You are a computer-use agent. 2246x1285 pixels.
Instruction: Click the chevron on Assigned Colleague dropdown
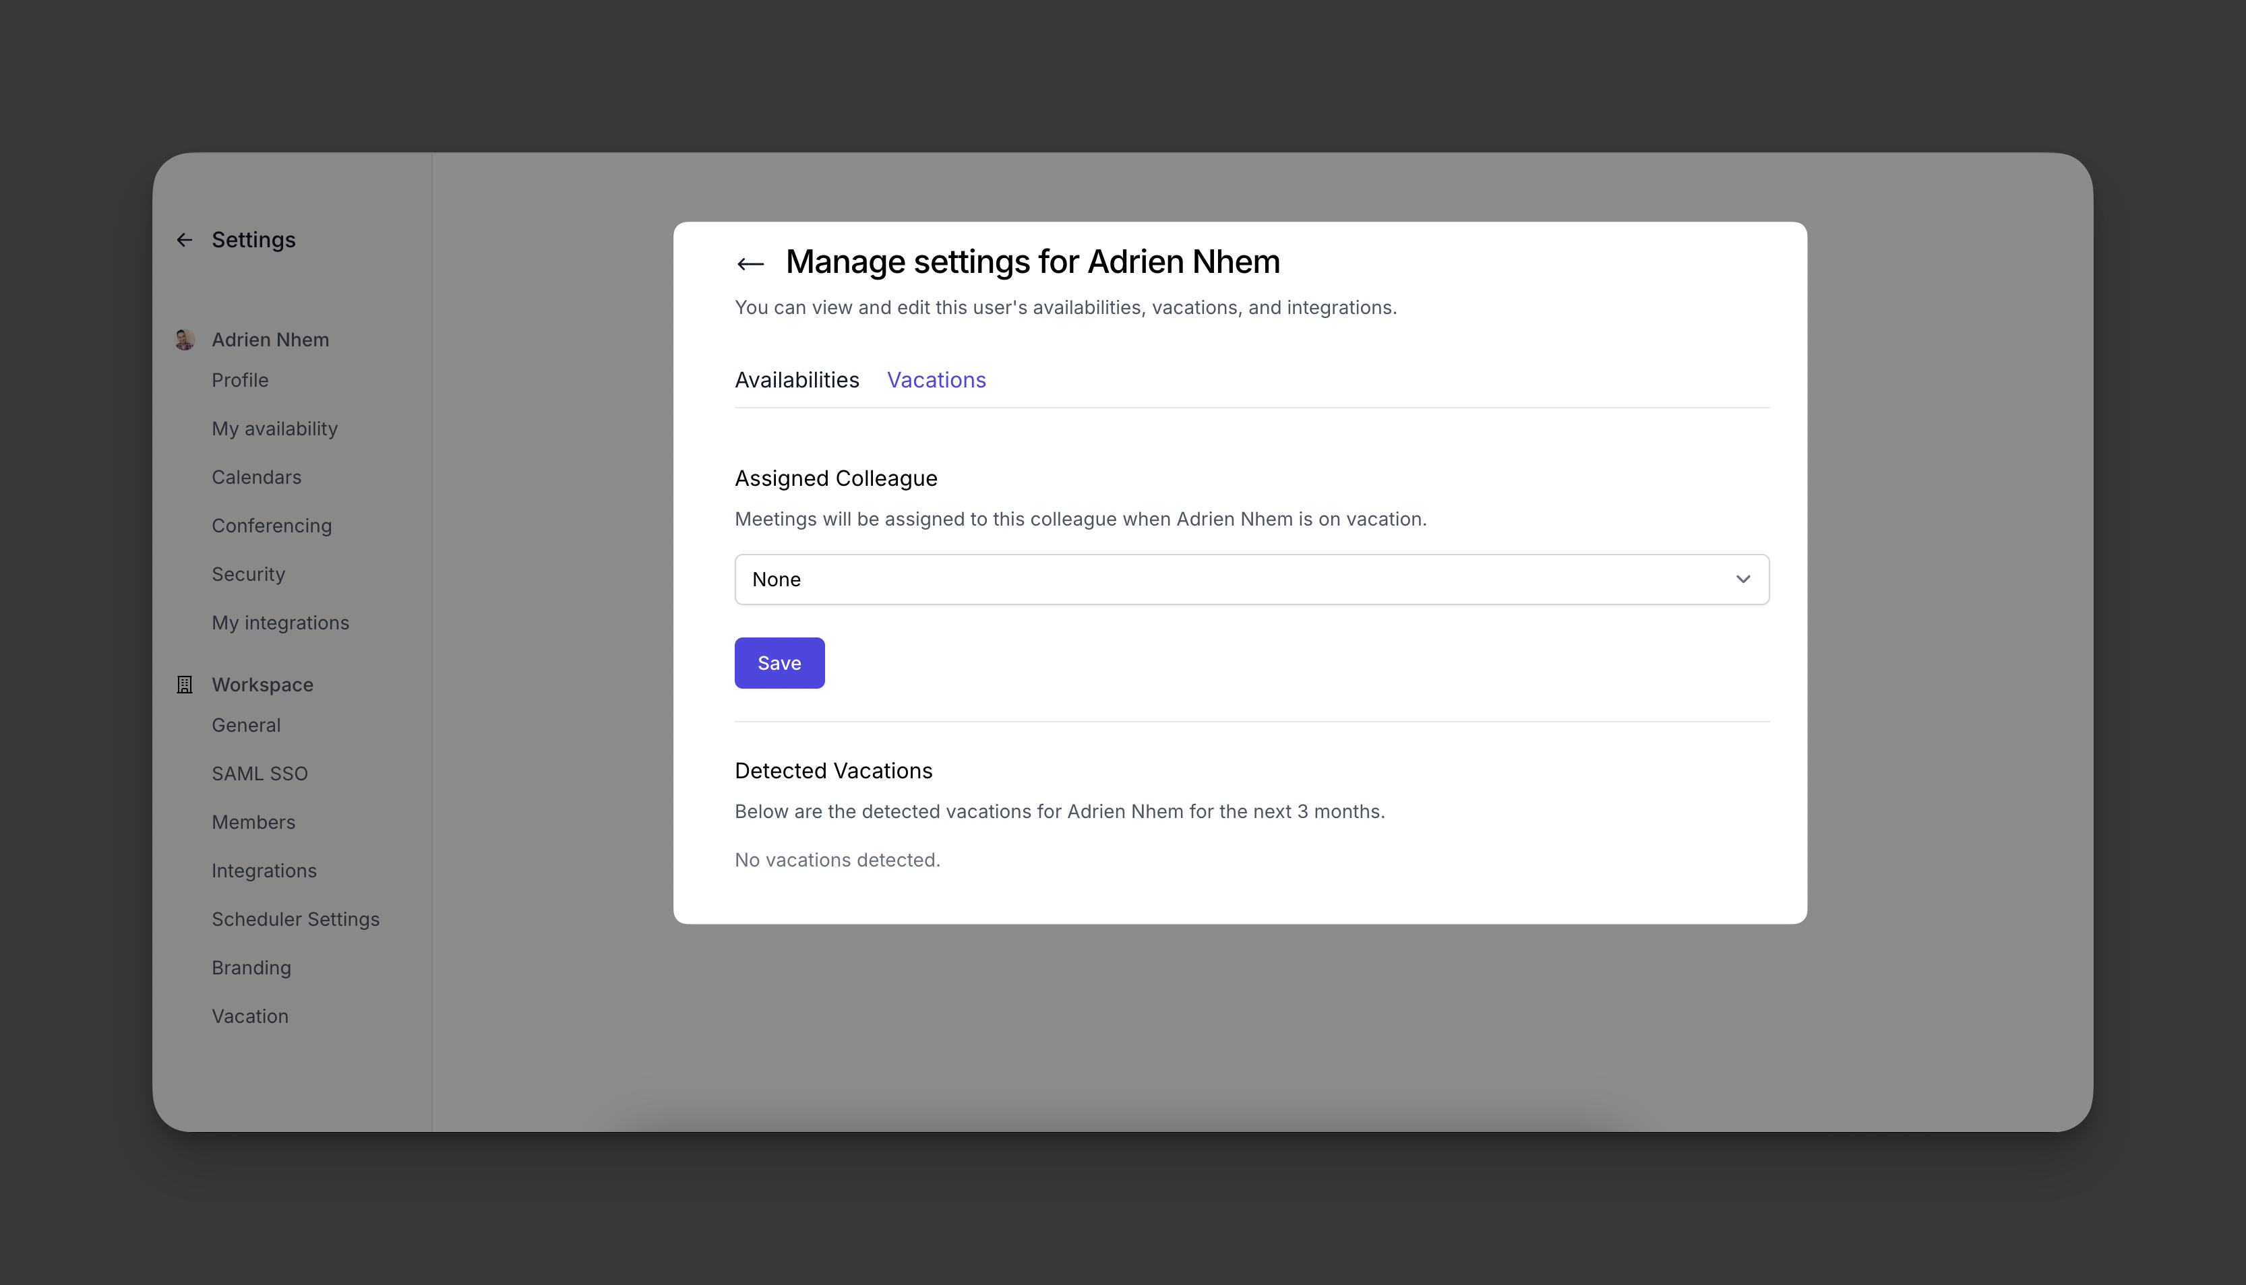pos(1742,580)
